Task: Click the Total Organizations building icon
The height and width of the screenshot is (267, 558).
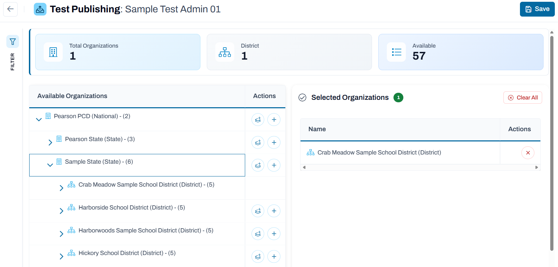Action: [x=53, y=52]
